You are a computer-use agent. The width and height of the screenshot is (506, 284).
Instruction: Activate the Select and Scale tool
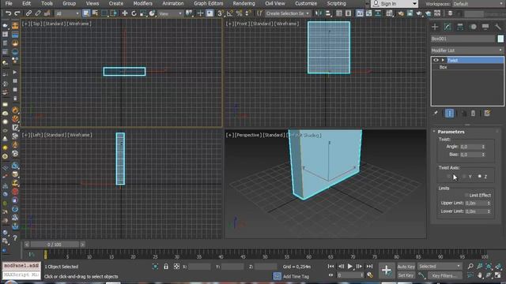click(142, 13)
